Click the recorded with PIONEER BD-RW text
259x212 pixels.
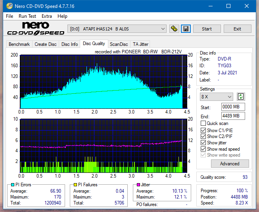tap(138, 52)
